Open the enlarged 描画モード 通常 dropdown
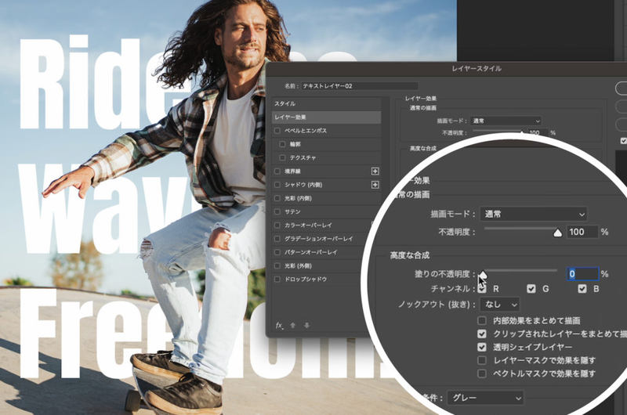The height and width of the screenshot is (415, 627). coord(534,214)
